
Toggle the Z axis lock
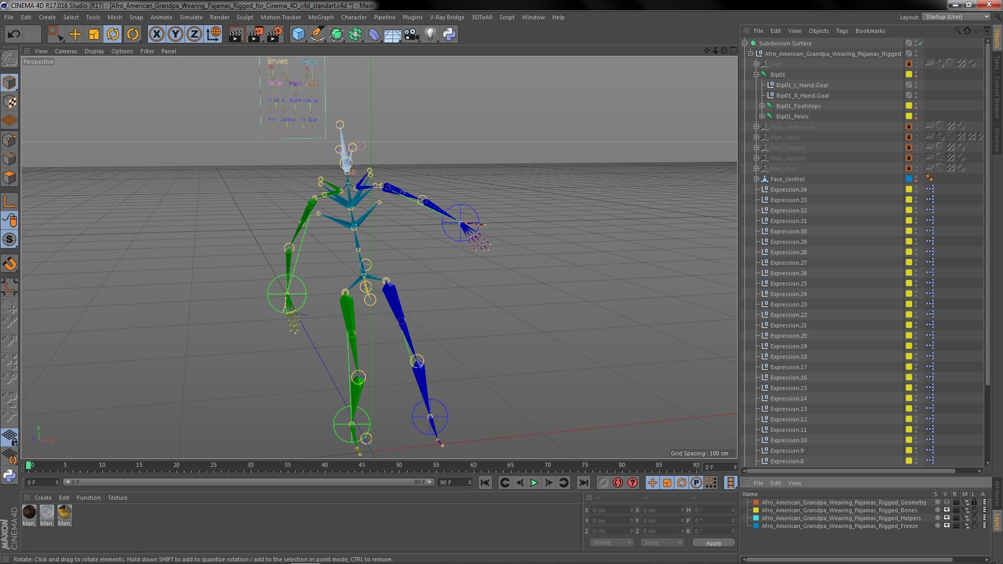point(194,34)
